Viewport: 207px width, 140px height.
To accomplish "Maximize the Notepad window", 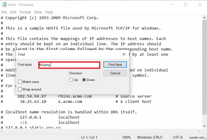I will 186,4.
